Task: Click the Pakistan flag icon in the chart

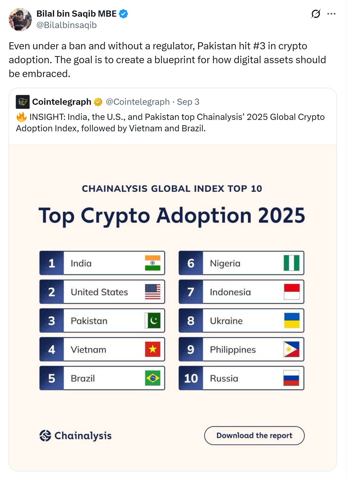Action: [153, 321]
